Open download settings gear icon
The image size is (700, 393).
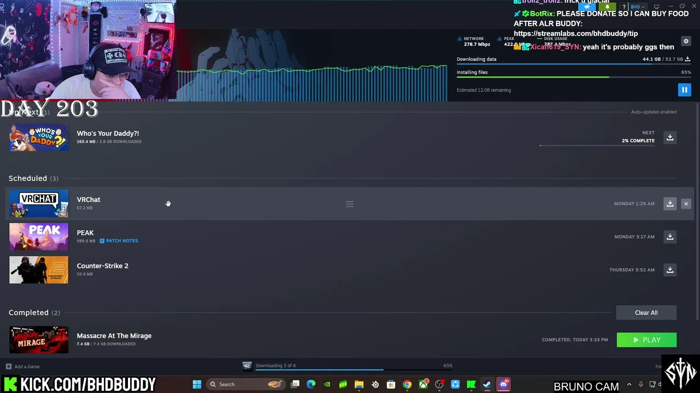click(686, 41)
